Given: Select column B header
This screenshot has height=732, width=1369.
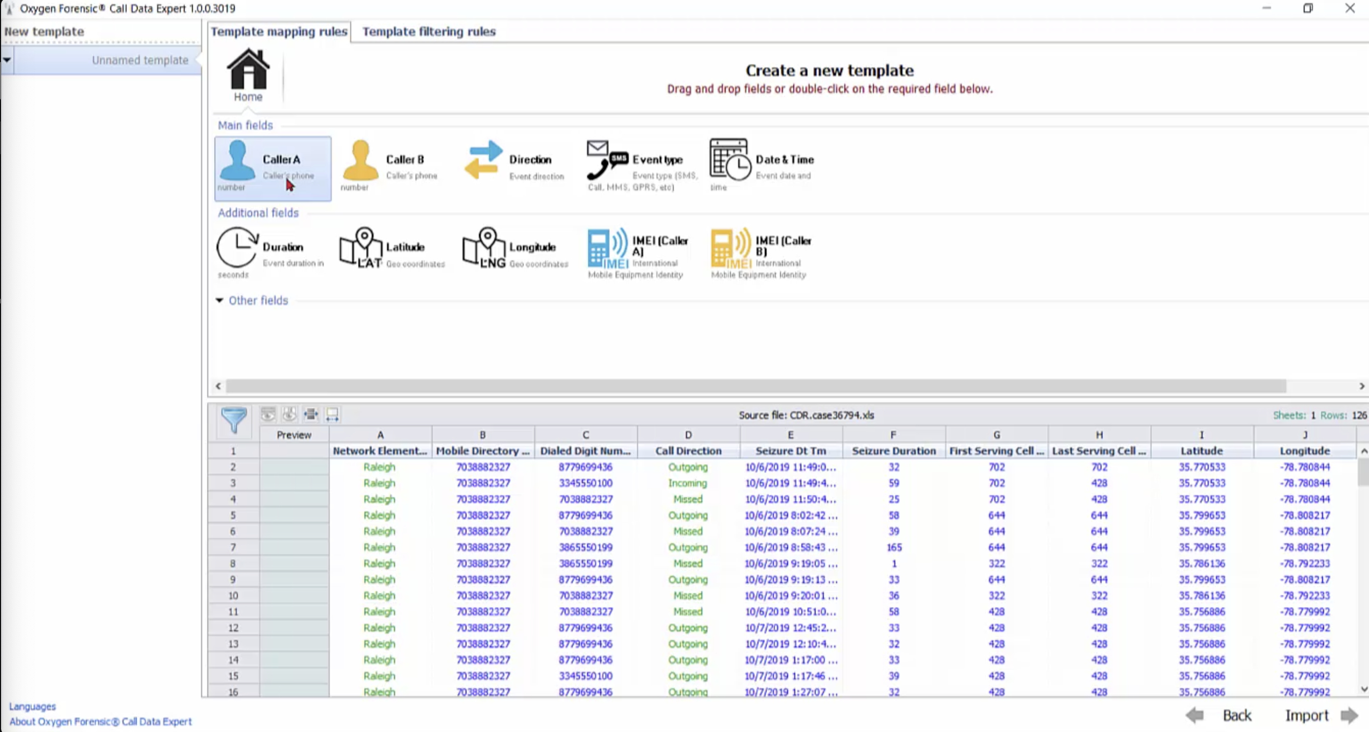Looking at the screenshot, I should [x=483, y=435].
